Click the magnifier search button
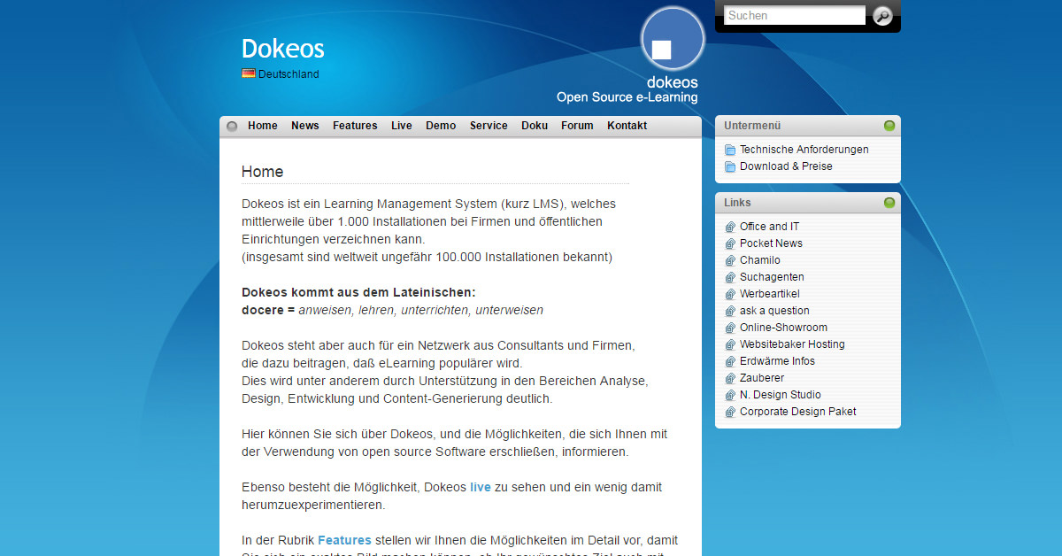This screenshot has width=1062, height=556. [882, 16]
